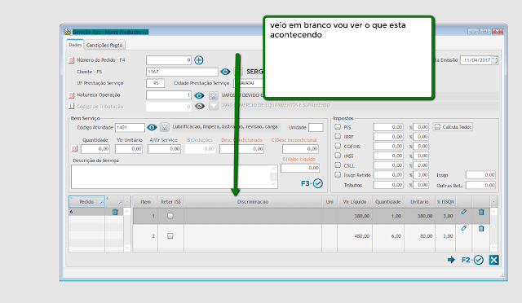Tick Reter ISS checkbox for item 2
The image size is (522, 303).
[x=170, y=236]
